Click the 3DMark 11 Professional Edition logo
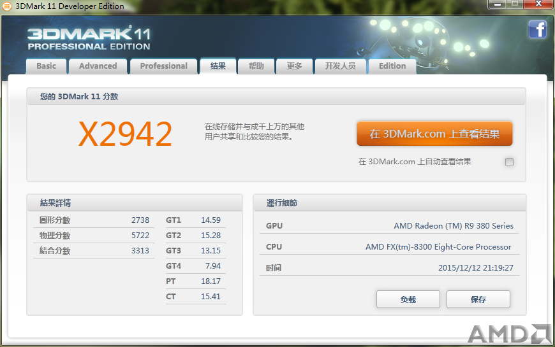 click(89, 38)
